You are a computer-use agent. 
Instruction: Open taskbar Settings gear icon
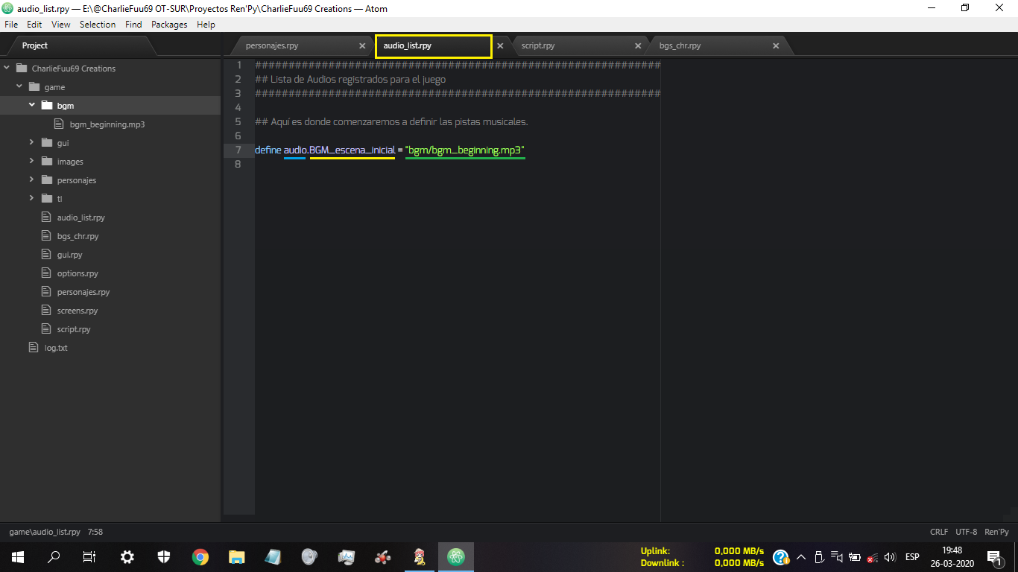[127, 557]
